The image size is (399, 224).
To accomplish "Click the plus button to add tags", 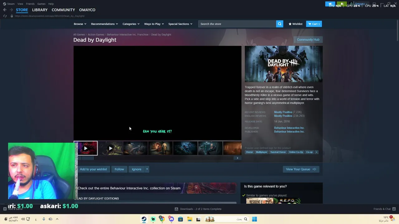I will pyautogui.click(x=316, y=152).
